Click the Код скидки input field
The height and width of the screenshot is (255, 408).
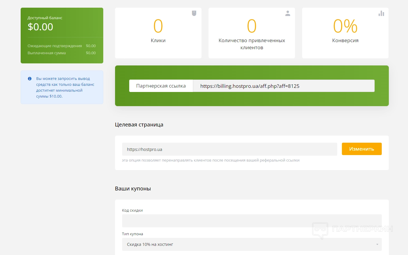252,221
